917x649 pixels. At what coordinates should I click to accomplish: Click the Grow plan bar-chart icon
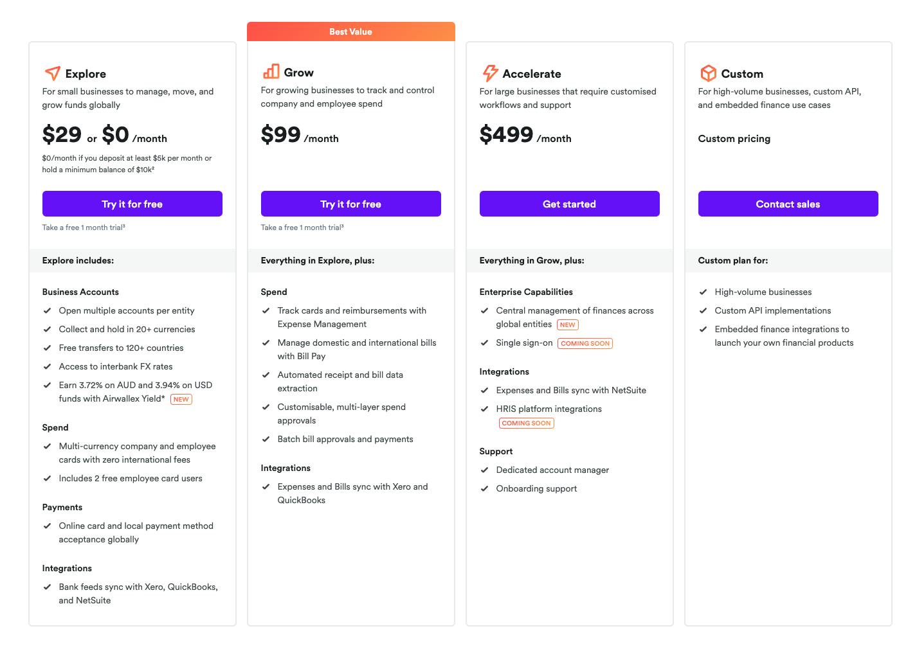[271, 71]
